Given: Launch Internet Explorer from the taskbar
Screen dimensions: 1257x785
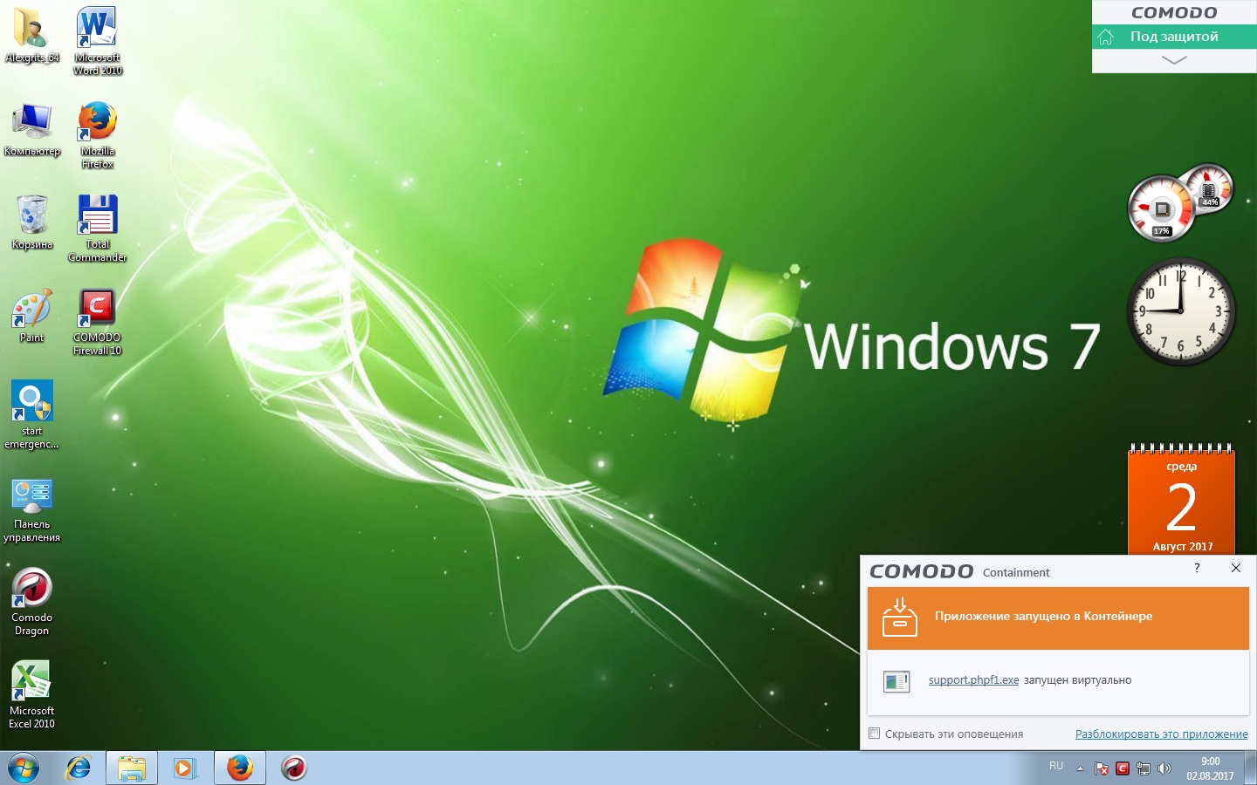Looking at the screenshot, I should pos(79,768).
